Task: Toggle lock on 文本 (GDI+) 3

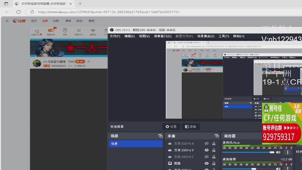Action: (x=214, y=150)
